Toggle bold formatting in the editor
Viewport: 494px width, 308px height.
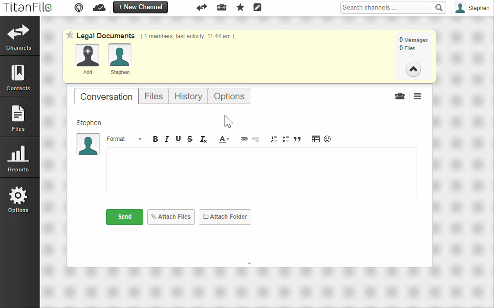pyautogui.click(x=155, y=139)
